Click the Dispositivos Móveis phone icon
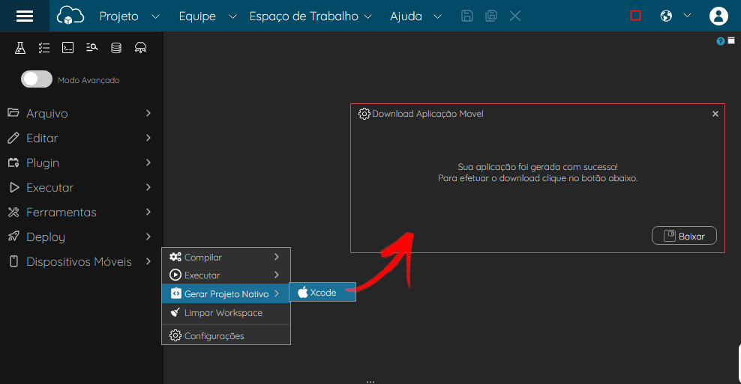Image resolution: width=741 pixels, height=384 pixels. [x=13, y=261]
